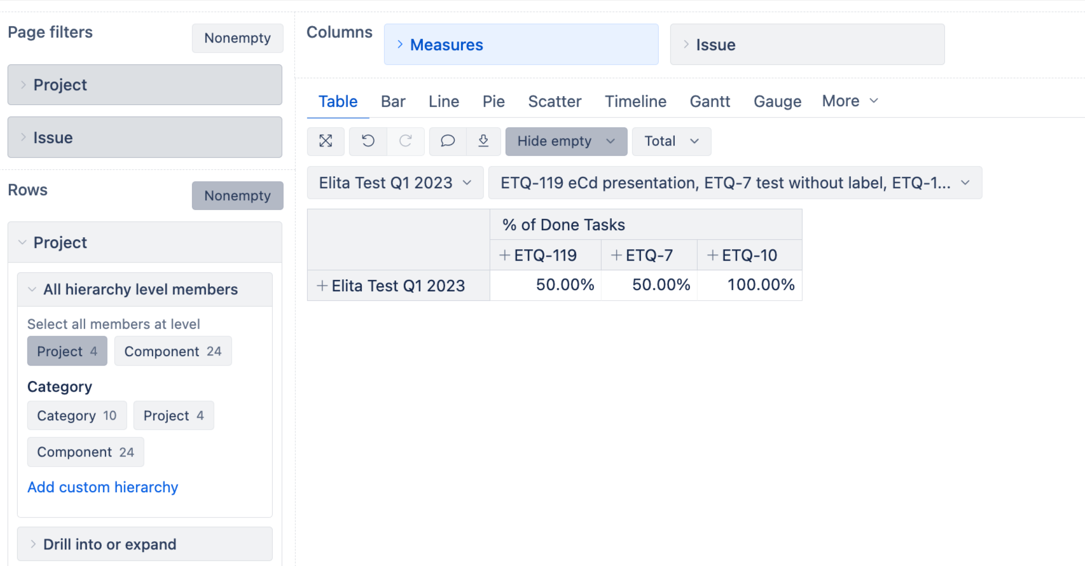Expand the Drill into or expand section
Viewport: 1085px width, 566px height.
point(144,544)
